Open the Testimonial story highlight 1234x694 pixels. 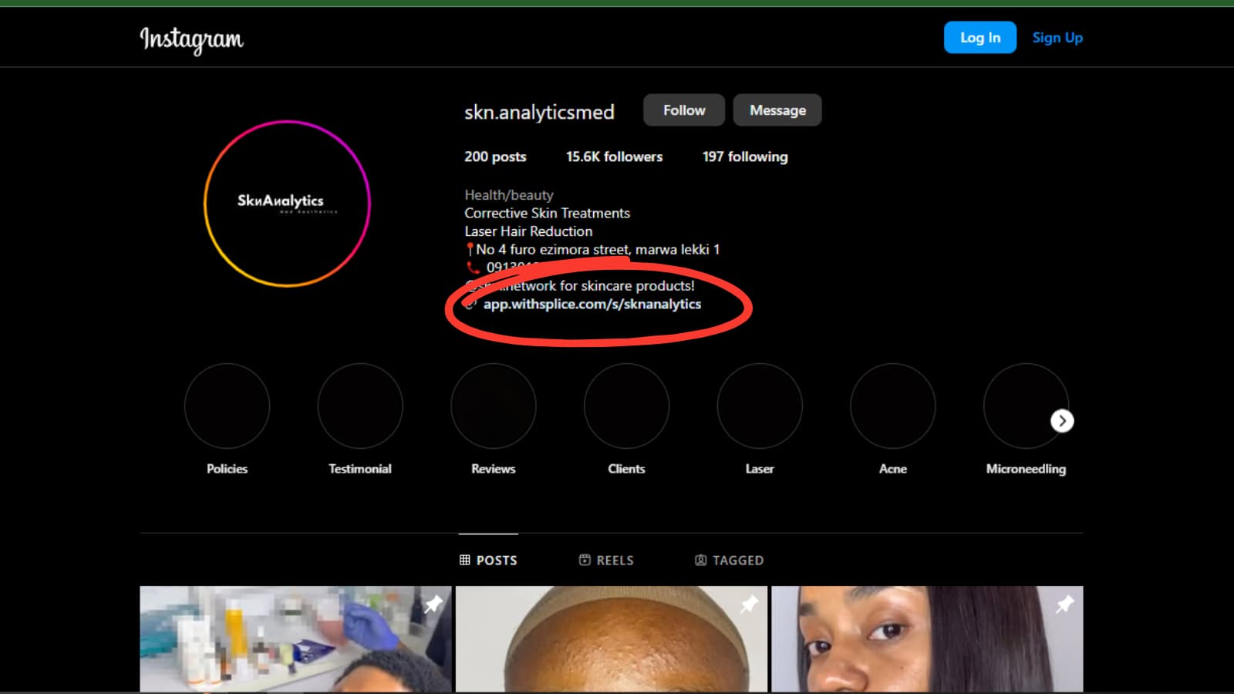coord(360,406)
